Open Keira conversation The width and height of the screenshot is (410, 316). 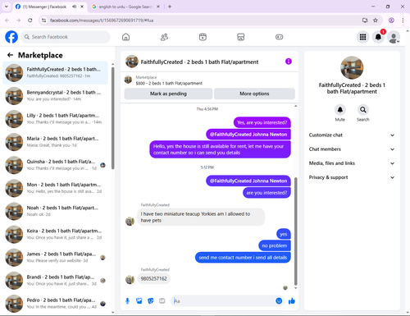(55, 234)
